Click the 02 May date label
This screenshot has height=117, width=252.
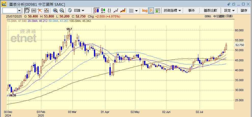click(135, 112)
